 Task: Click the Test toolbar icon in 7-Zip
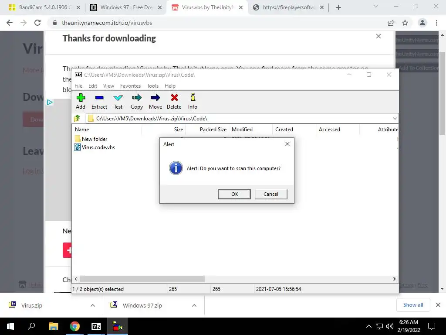[118, 101]
